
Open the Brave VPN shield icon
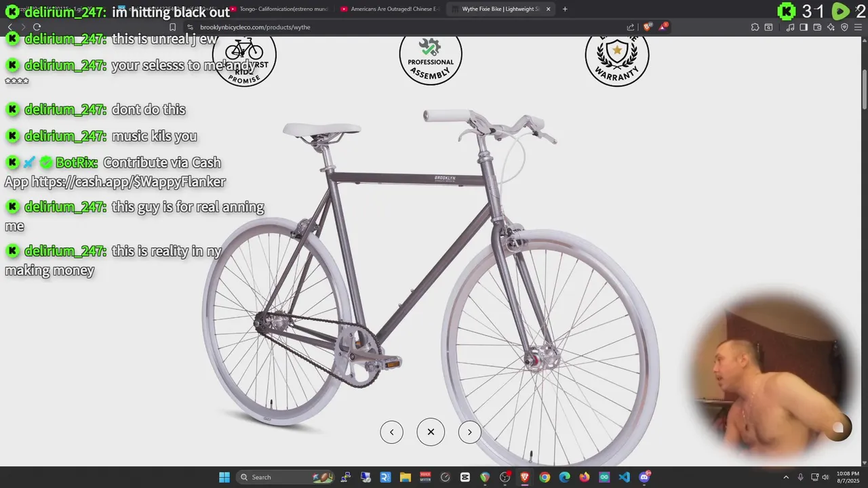tap(844, 27)
